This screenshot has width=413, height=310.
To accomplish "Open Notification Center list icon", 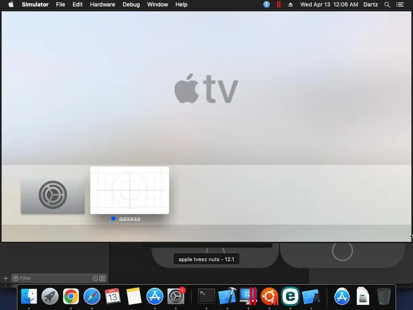I will coord(400,4).
